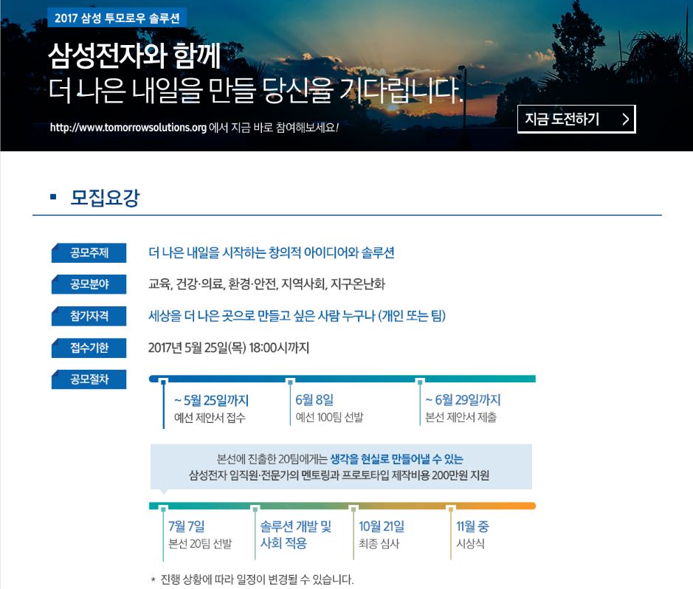Viewport: 693px width, 589px height.
Task: Click the arrow chevron in the 지금 도전하기 button
Action: tap(625, 119)
